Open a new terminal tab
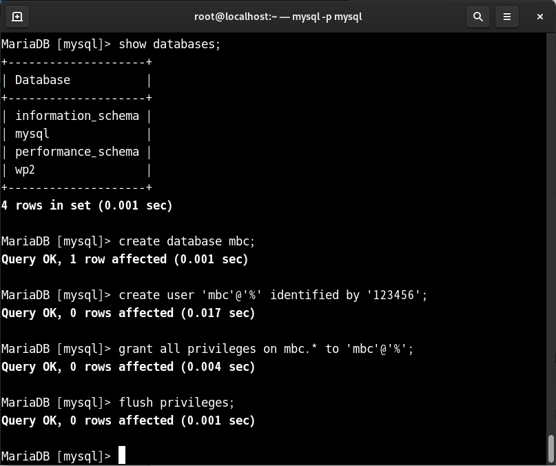This screenshot has height=466, width=556. tap(17, 17)
